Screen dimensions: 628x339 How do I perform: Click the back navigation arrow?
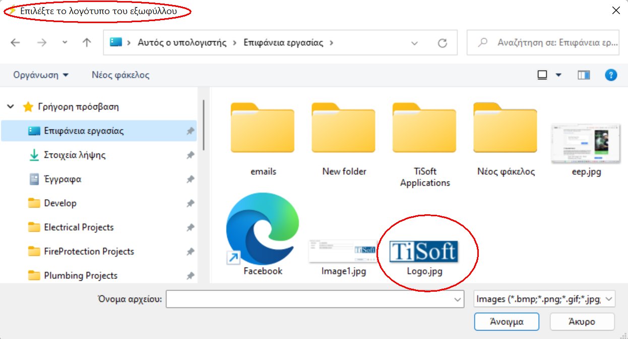coord(15,43)
